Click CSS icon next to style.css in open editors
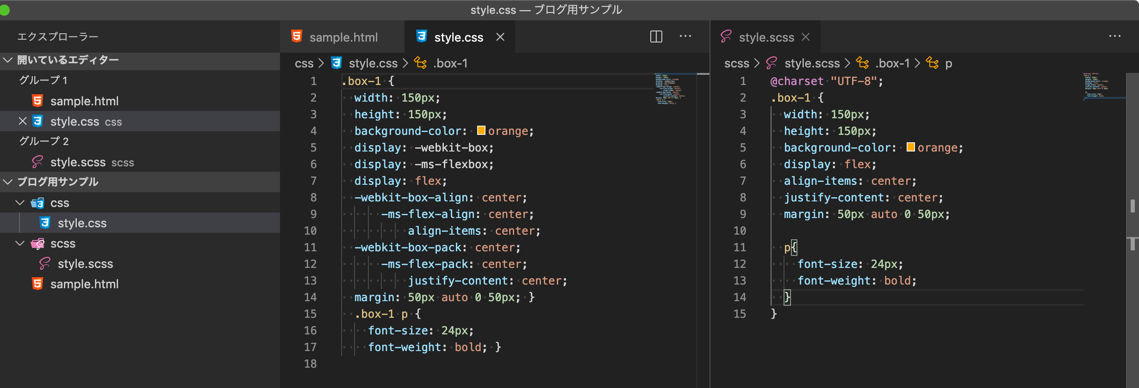Image resolution: width=1139 pixels, height=388 pixels. (x=38, y=121)
